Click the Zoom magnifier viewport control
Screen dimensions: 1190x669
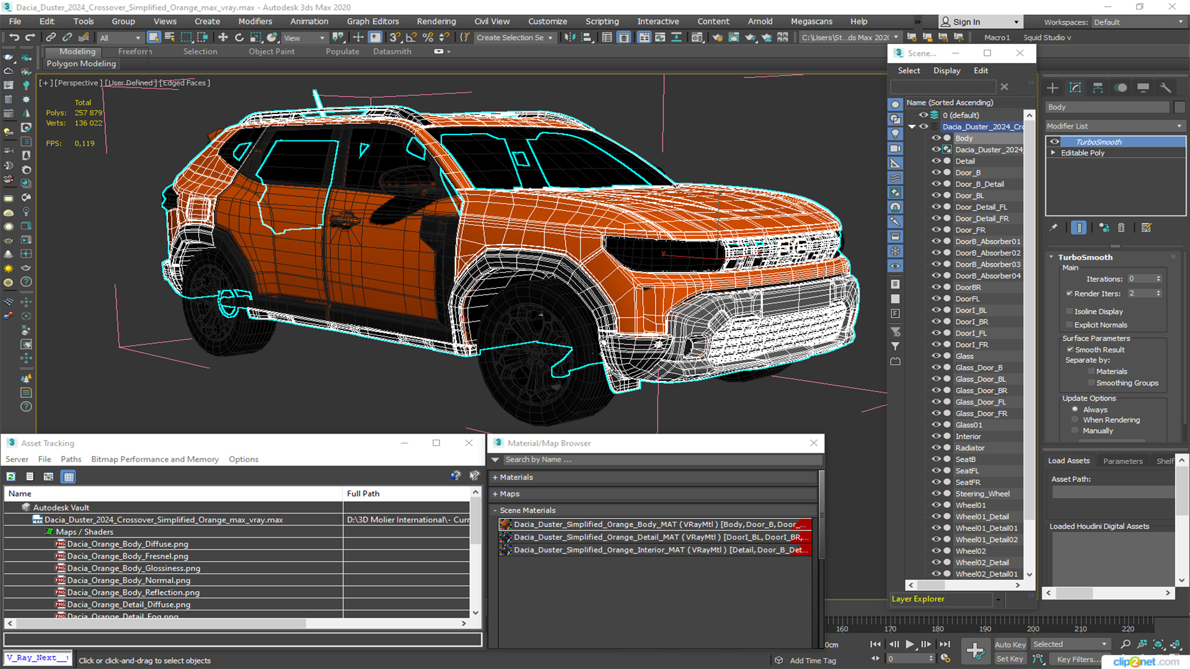pos(1126,644)
